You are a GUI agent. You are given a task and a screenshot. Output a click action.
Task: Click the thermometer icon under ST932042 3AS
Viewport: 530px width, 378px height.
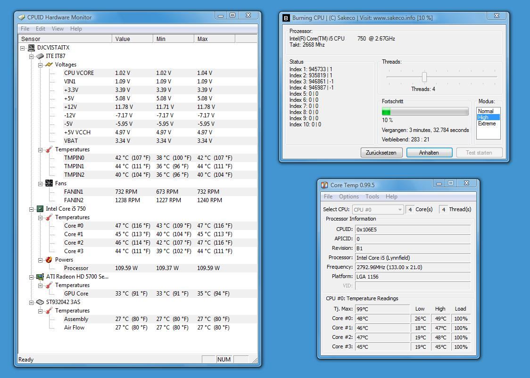(x=50, y=311)
